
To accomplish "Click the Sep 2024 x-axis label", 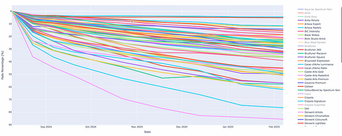I will pos(46,127).
